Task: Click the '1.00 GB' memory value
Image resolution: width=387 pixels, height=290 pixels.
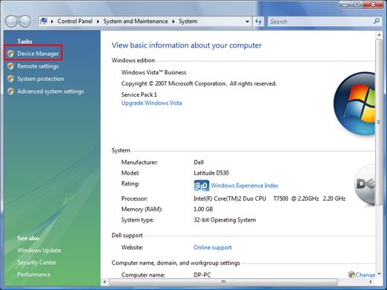Action: [203, 209]
